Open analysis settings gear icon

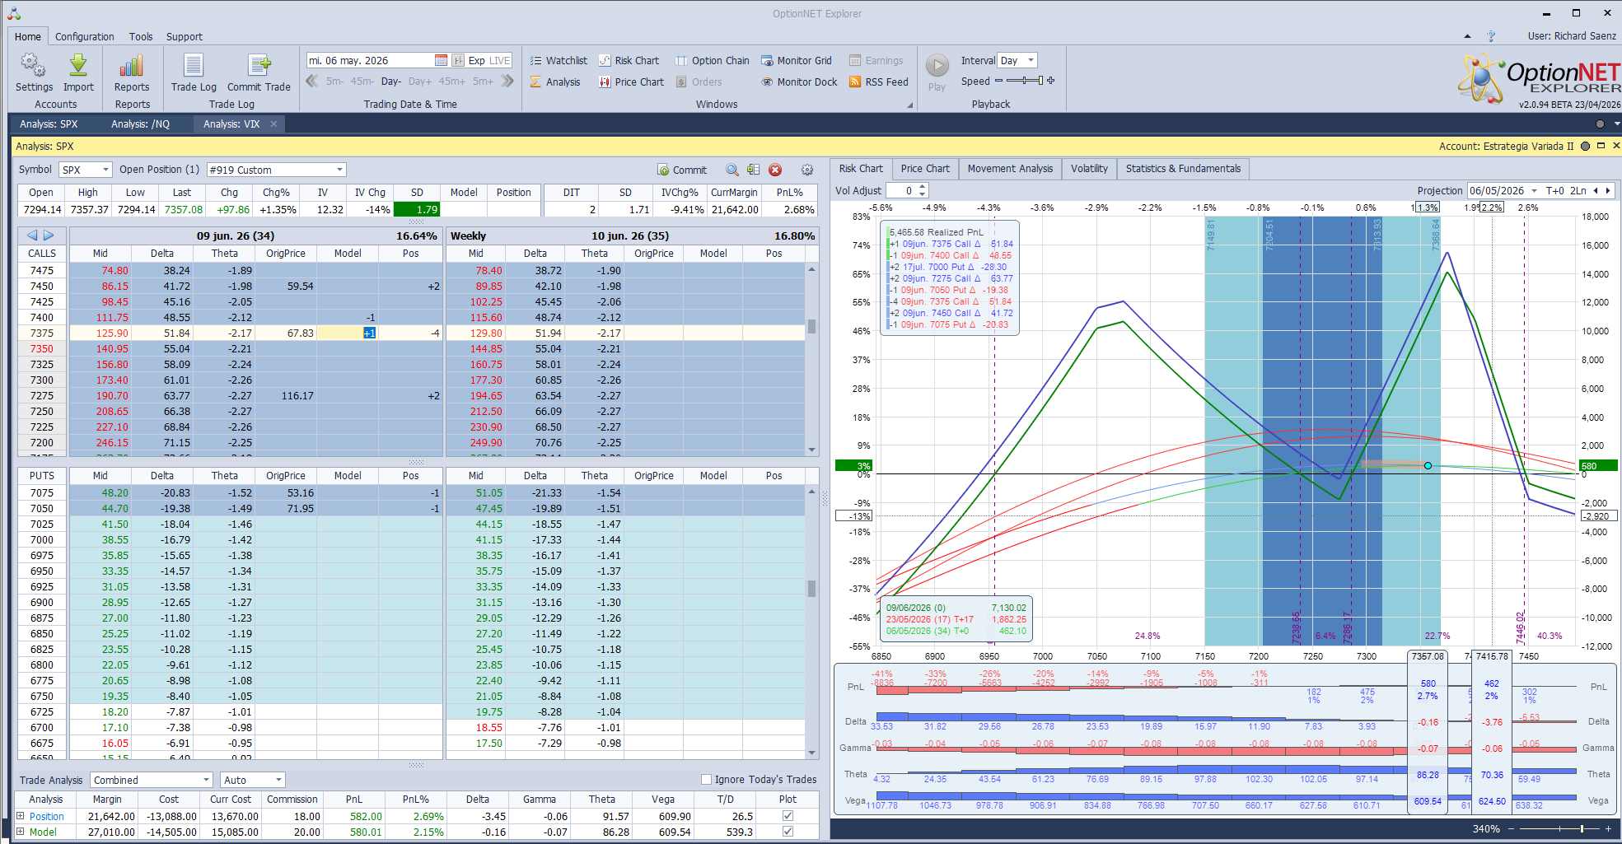click(807, 170)
